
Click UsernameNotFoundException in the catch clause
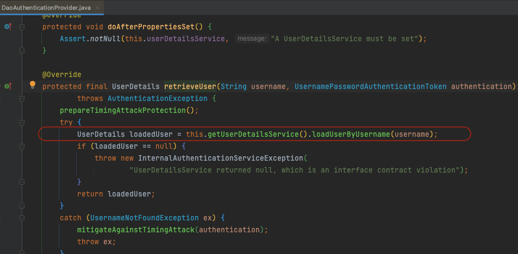(x=145, y=218)
